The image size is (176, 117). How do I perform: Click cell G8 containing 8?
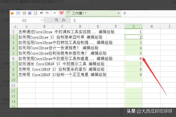click(133, 69)
